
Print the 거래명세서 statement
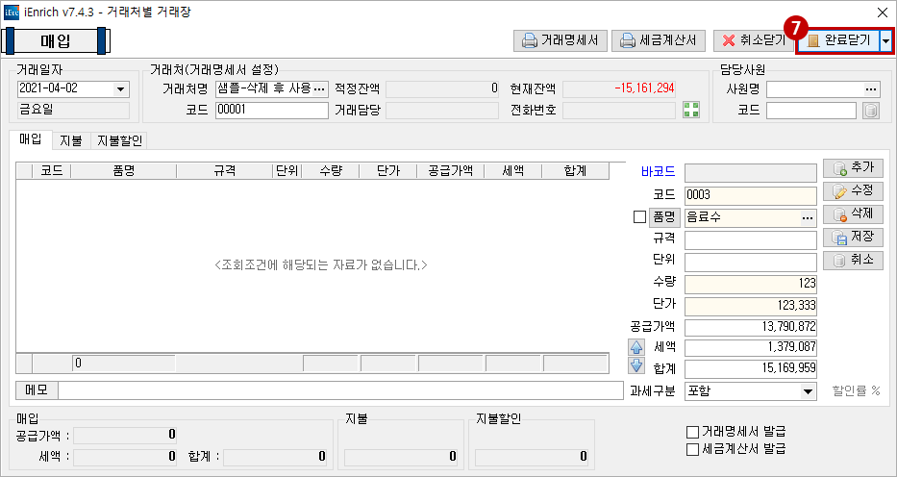(x=561, y=40)
